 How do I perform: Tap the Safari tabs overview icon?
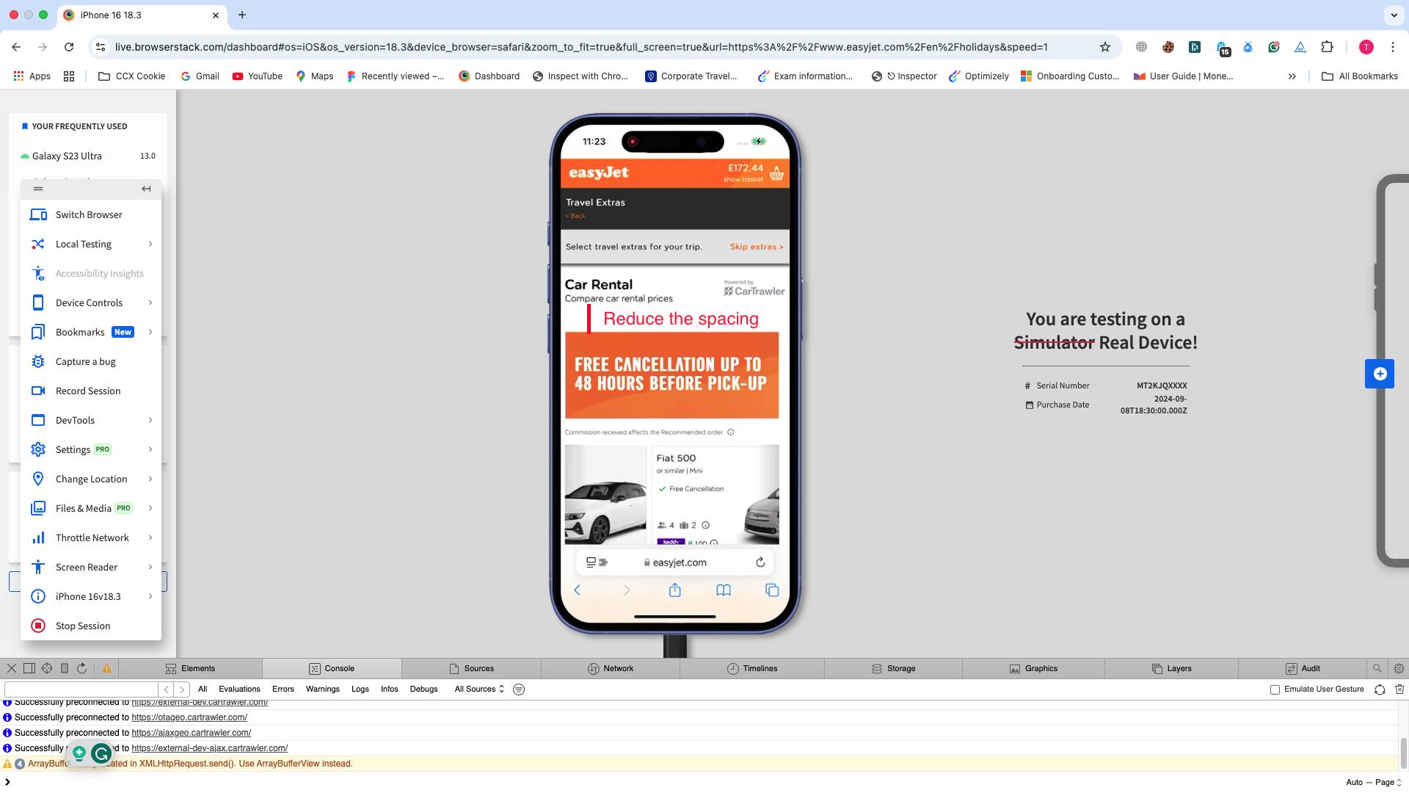click(771, 590)
